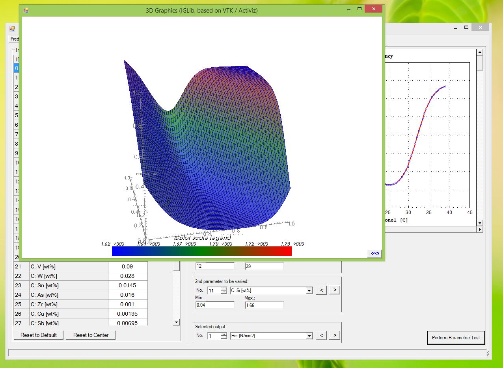Click the blue refresh icon in the 3D graphics window
Image resolution: width=503 pixels, height=368 pixels.
[x=377, y=253]
